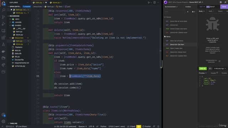Collapse the resources folder
This screenshot has height=128, width=228.
(10, 38)
